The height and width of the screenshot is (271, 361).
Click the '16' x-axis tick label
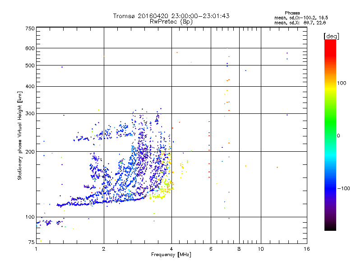(307, 249)
